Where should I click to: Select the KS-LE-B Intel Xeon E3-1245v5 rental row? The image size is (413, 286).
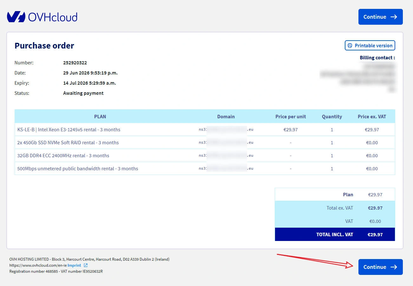click(x=205, y=130)
